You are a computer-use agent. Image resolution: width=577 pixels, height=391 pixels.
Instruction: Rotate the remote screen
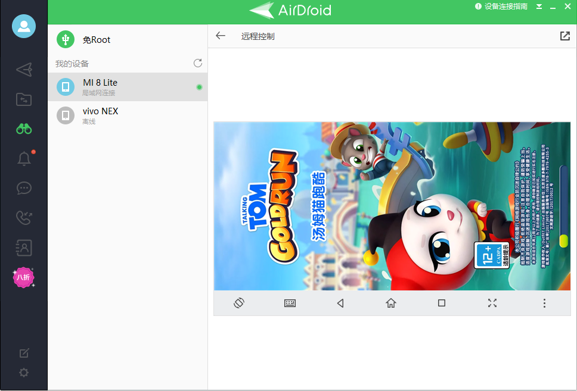pos(239,303)
